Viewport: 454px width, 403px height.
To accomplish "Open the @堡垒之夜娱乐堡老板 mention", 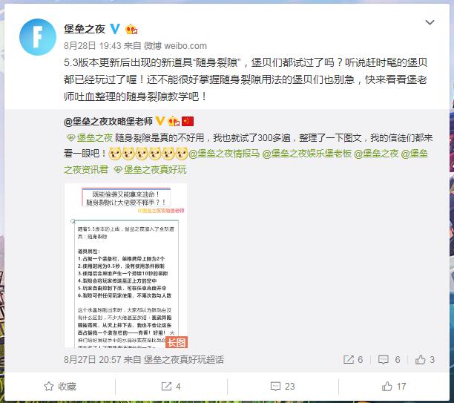I will click(x=306, y=154).
